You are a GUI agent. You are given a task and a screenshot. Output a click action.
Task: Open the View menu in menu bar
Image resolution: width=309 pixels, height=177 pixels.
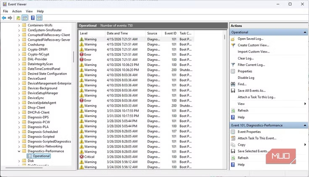tap(29, 11)
